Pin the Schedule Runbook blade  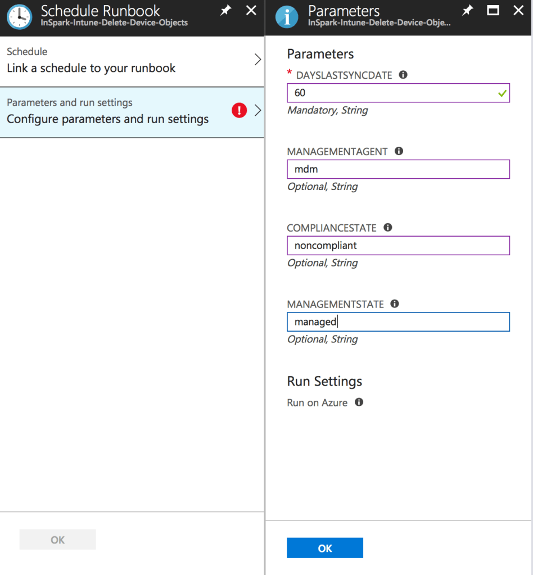point(225,10)
